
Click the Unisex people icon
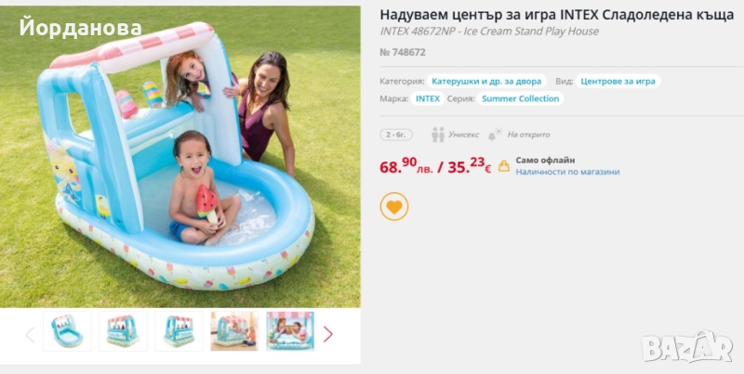[438, 135]
